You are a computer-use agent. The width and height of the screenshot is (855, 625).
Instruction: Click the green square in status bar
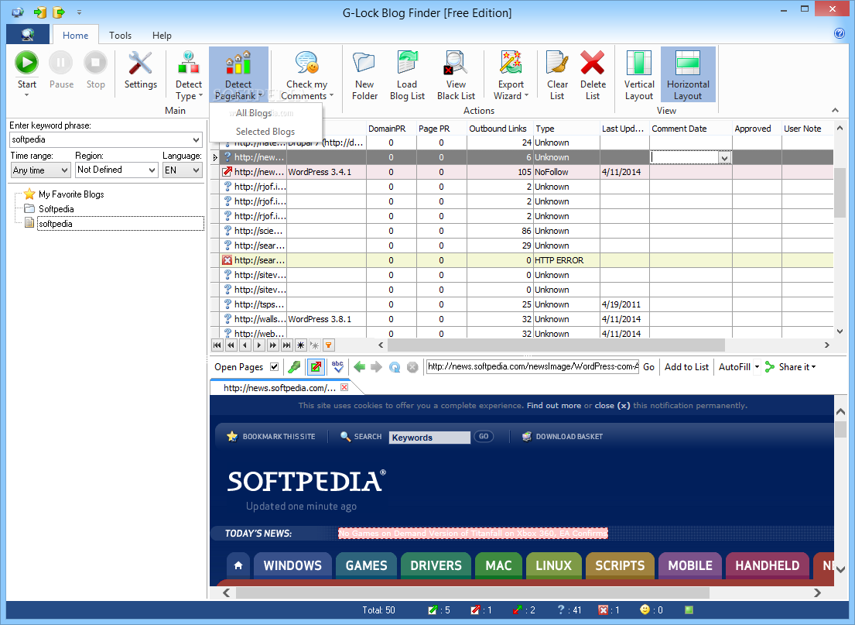(689, 610)
